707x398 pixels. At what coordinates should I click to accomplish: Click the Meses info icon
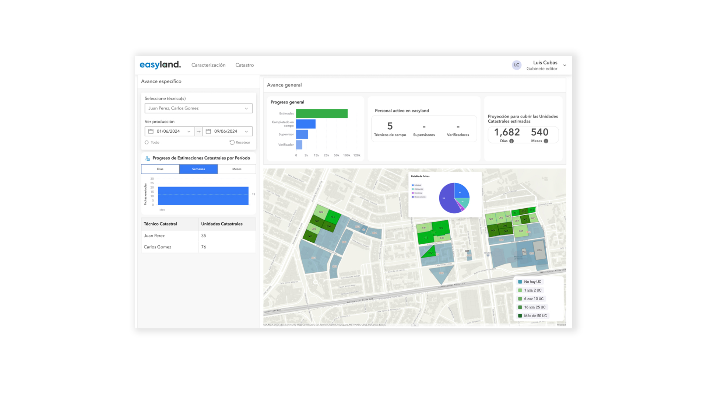[546, 141]
